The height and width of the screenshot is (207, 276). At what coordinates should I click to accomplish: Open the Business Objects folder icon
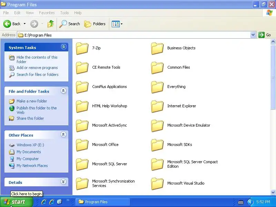click(157, 48)
